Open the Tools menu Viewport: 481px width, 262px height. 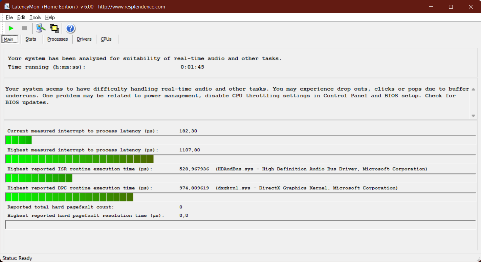[x=35, y=18]
